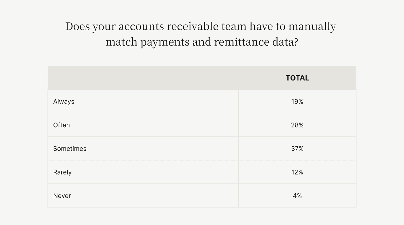Image resolution: width=404 pixels, height=225 pixels.
Task: Click the 4% value for Never
Action: (297, 196)
